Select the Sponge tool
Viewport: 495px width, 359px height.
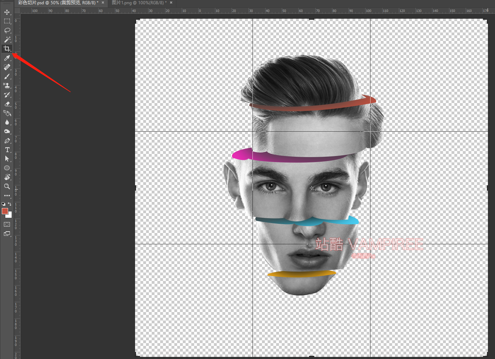(7, 131)
